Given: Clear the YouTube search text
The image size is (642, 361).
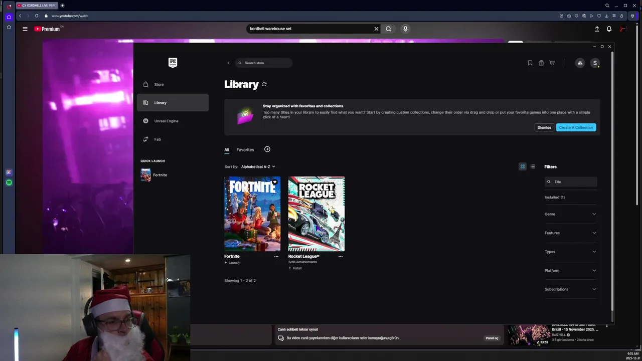Looking at the screenshot, I should [376, 29].
